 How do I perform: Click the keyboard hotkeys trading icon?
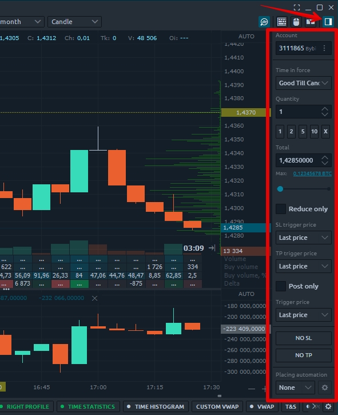click(x=281, y=22)
